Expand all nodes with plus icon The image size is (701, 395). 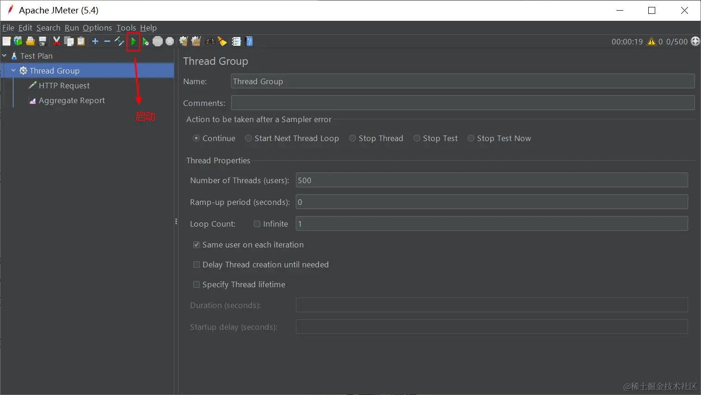tap(95, 42)
